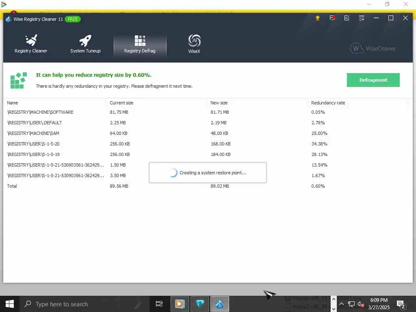The width and height of the screenshot is (416, 312).
Task: Open the Windows Start menu
Action: [x=10, y=304]
